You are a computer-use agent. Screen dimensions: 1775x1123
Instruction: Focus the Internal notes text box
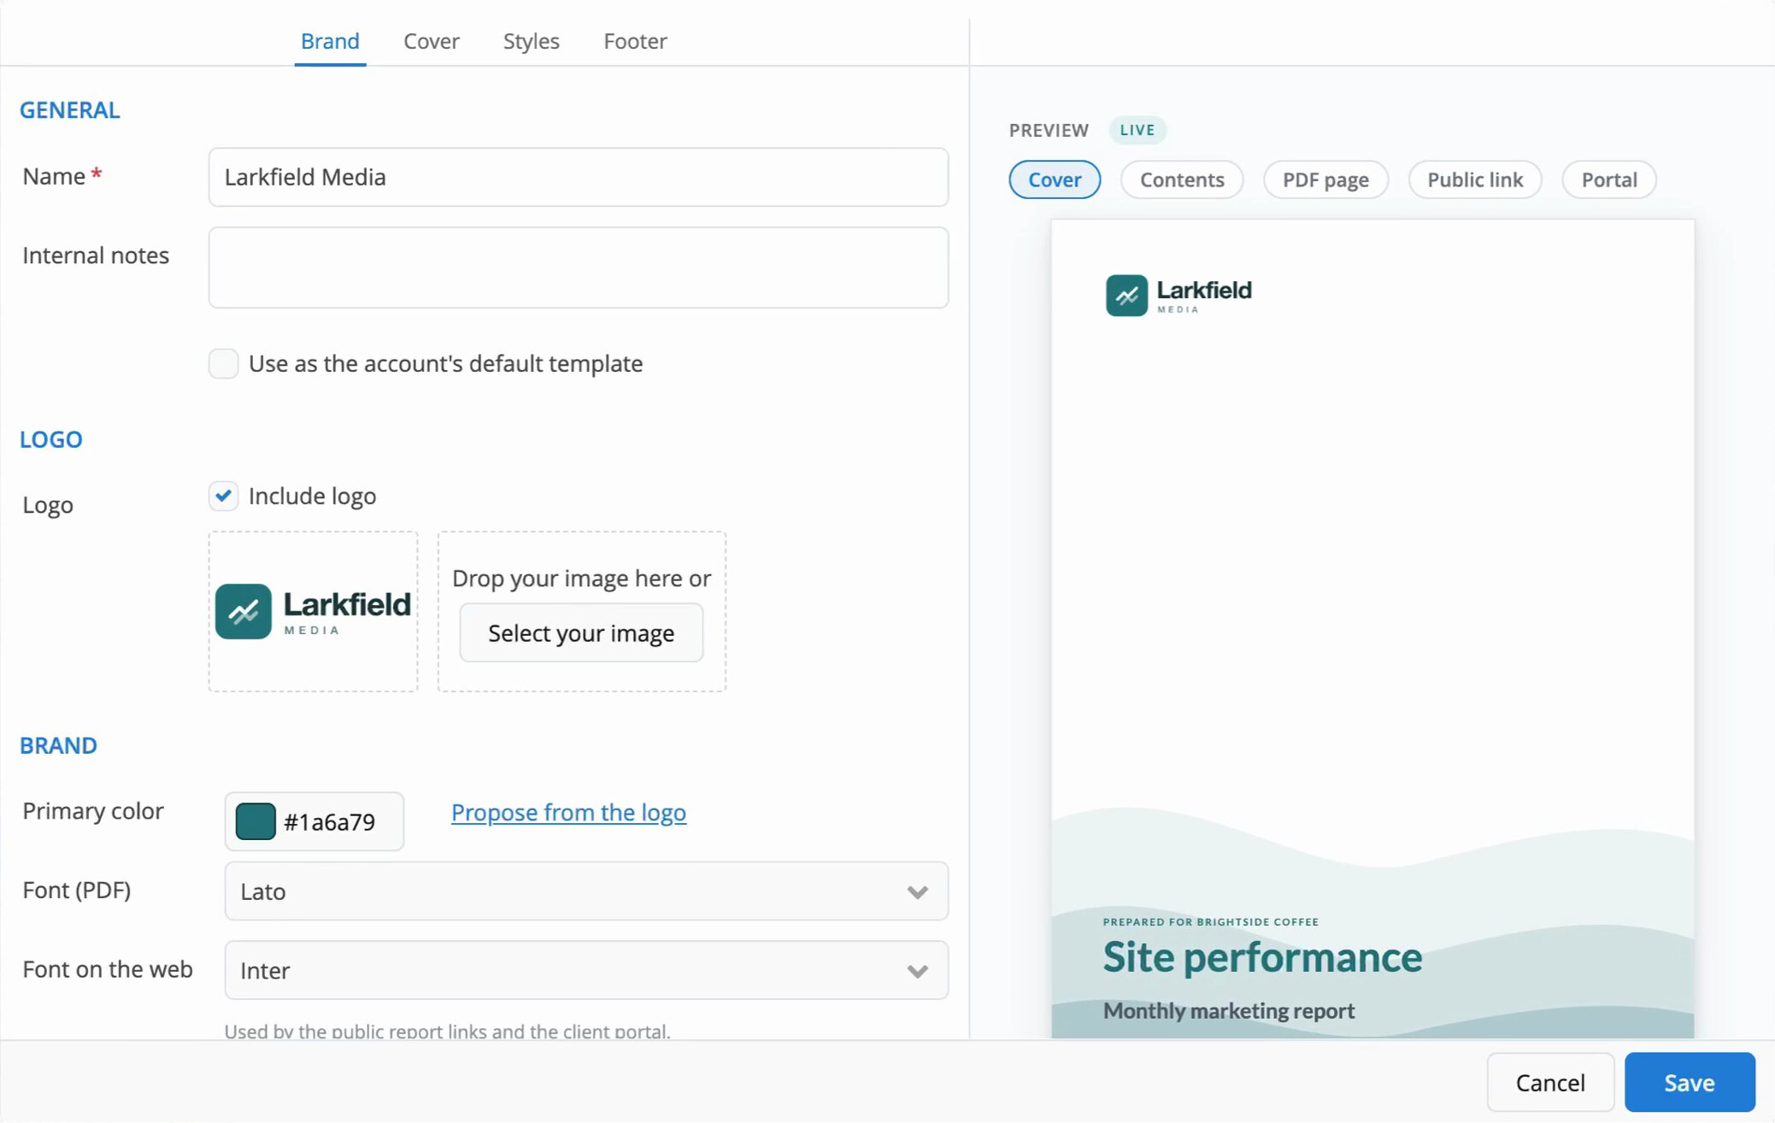point(578,267)
